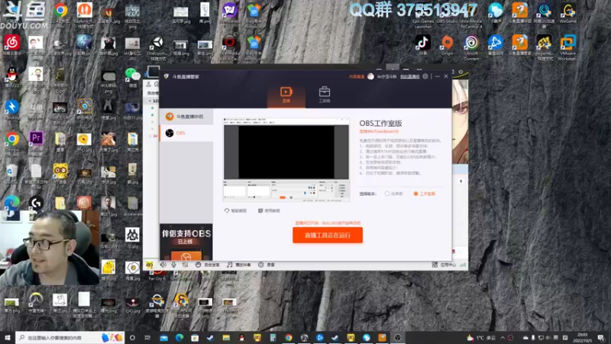611x344 pixels.
Task: Open the 工具箱 toolbox tab in Douyu
Action: [324, 95]
